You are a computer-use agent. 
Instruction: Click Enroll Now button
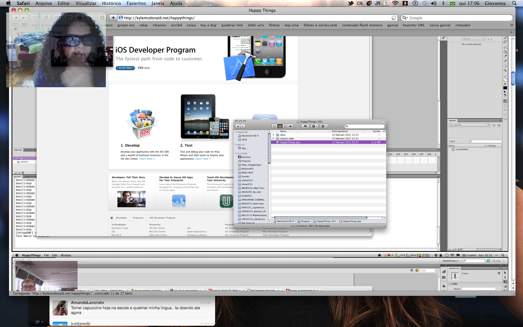(125, 68)
